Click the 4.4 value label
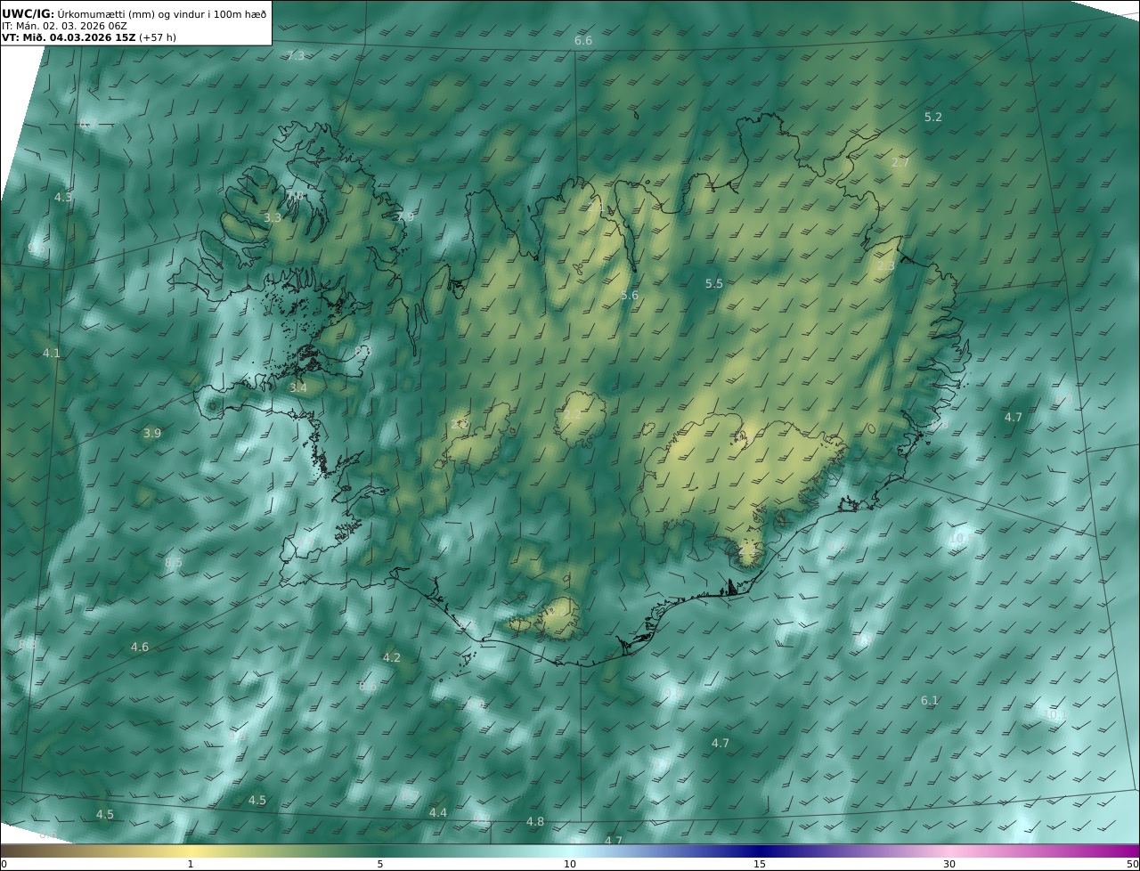This screenshot has height=871, width=1140. 438,812
